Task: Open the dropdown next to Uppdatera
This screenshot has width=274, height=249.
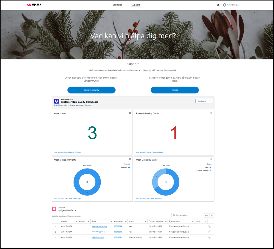Action: point(210,101)
